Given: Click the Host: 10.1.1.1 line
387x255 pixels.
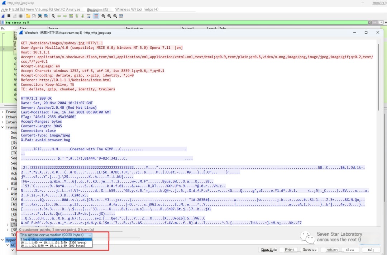Looking at the screenshot, I should point(35,52).
